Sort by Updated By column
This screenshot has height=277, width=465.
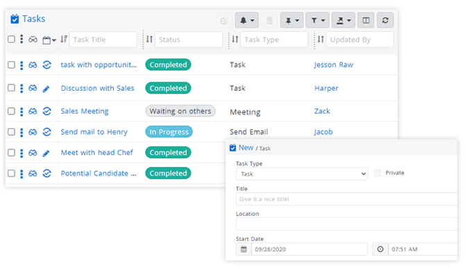pyautogui.click(x=321, y=39)
